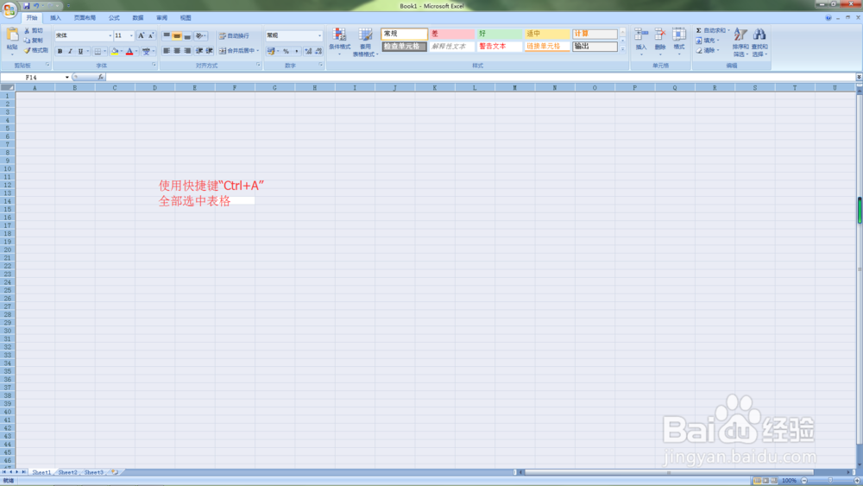Open the font size dropdown

131,35
